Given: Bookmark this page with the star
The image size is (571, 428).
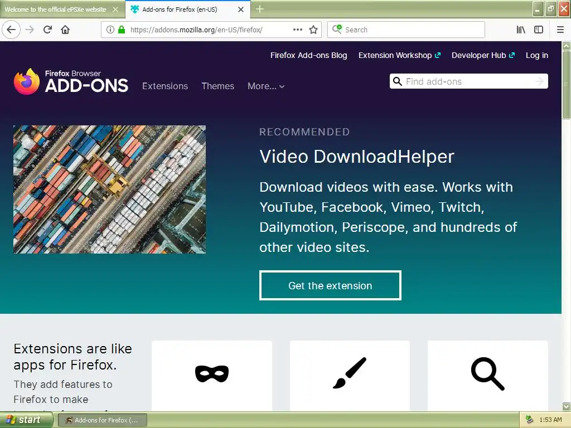Looking at the screenshot, I should [313, 30].
